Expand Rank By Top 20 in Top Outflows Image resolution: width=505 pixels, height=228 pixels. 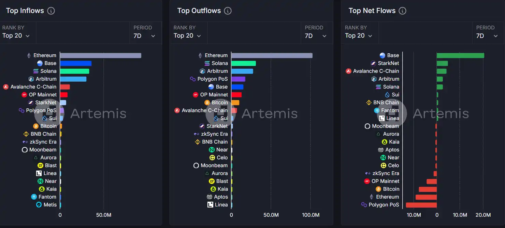187,36
